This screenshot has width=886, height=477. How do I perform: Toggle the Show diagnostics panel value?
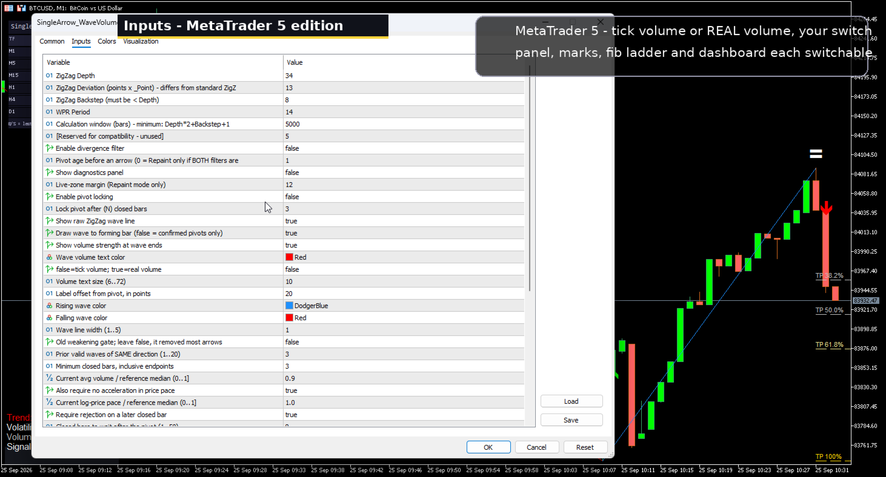click(404, 173)
